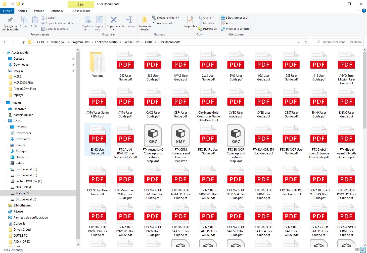367x253 pixels.
Task: Pin folder with Épingler à Accès rapide
Action: 10,23
